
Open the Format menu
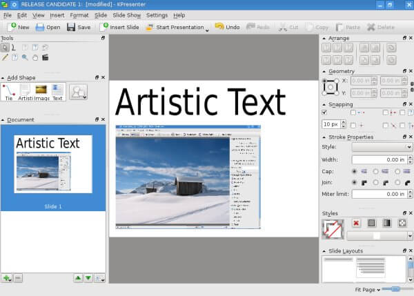tap(79, 14)
